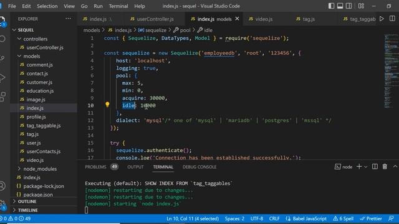The width and height of the screenshot is (399, 224).
Task: Open the Extensions icon
Action: (2, 97)
